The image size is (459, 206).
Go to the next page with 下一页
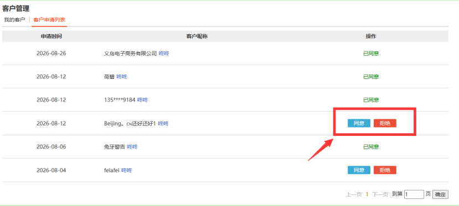[x=380, y=194]
